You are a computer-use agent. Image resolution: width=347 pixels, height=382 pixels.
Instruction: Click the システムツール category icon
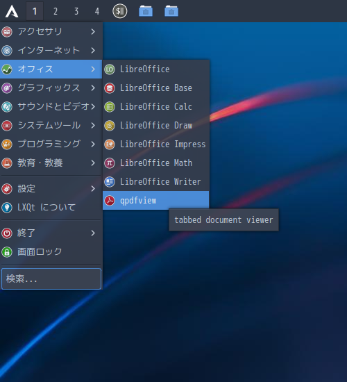pyautogui.click(x=7, y=126)
